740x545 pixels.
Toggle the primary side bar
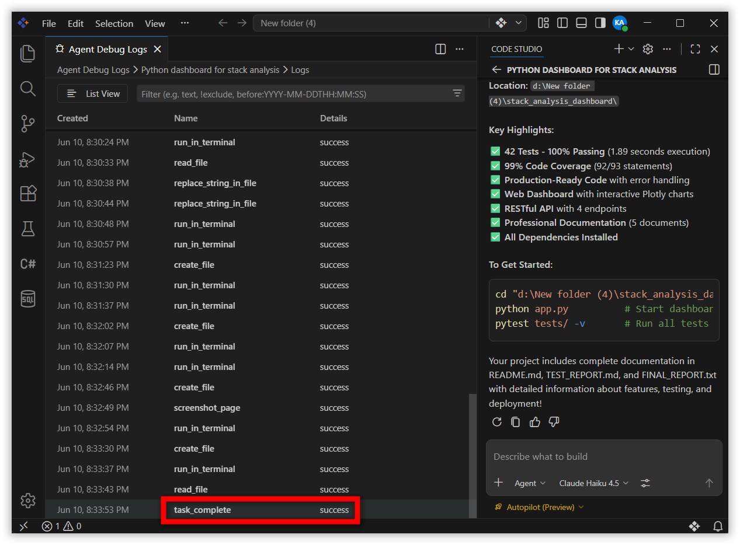coord(562,23)
